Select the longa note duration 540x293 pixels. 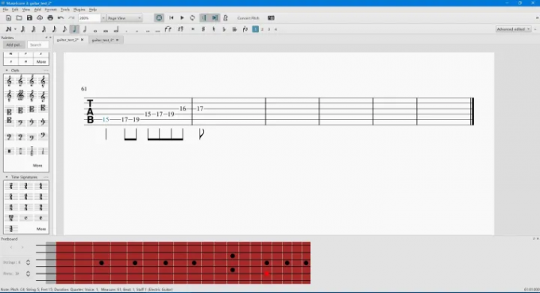coord(116,29)
